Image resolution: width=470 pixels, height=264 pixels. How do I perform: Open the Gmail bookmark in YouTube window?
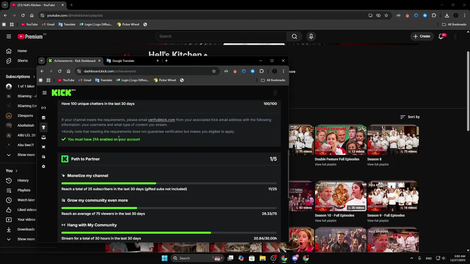click(x=48, y=24)
